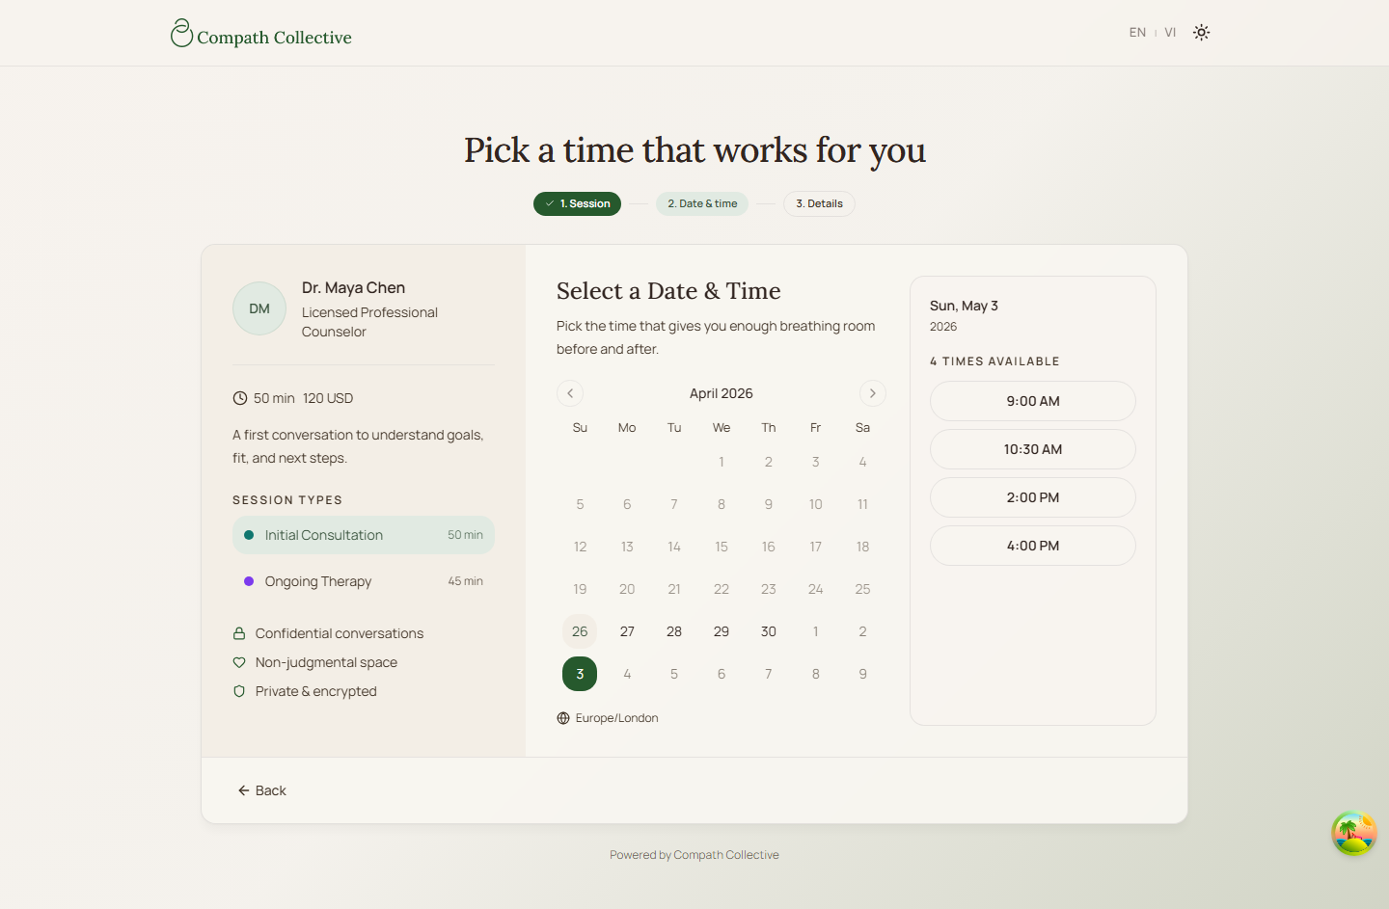Go to step 1. Session
Viewport: 1389px width, 909px height.
[x=577, y=203]
